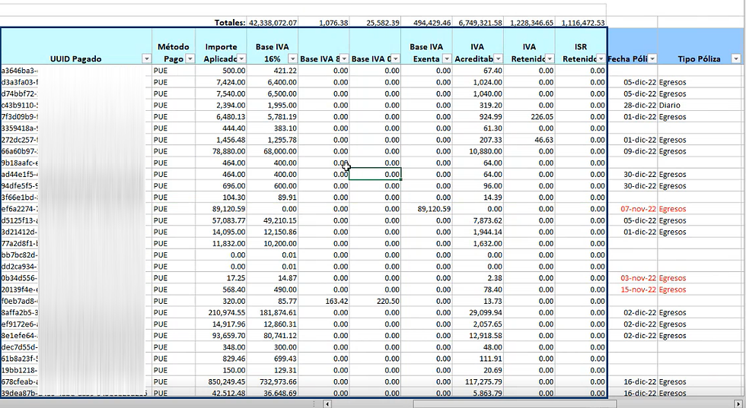Image resolution: width=746 pixels, height=408 pixels.
Task: Open the UUID Pagado column filter dropdown
Action: (146, 59)
